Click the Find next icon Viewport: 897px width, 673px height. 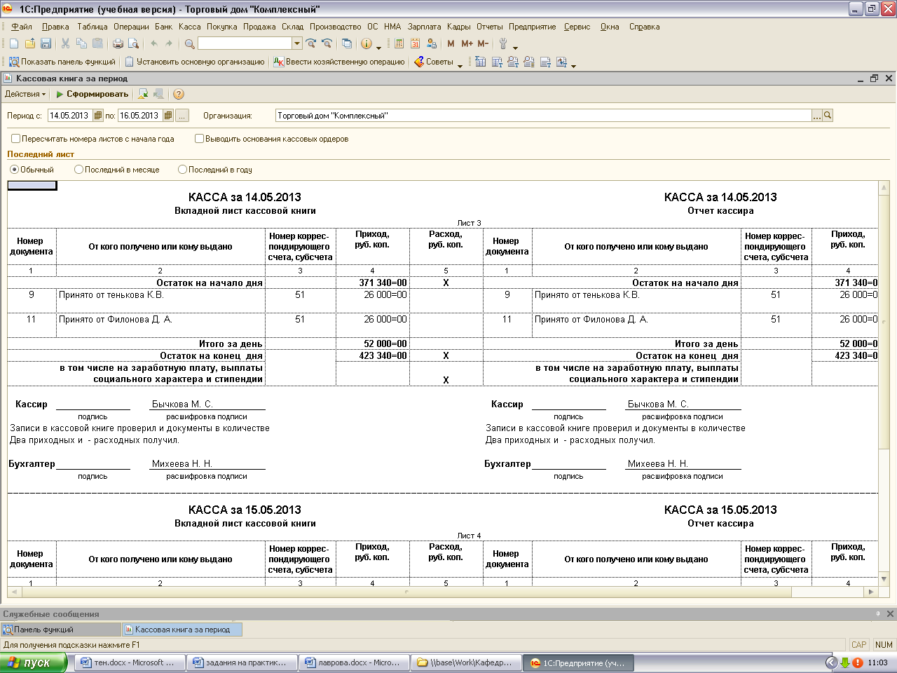pos(311,43)
